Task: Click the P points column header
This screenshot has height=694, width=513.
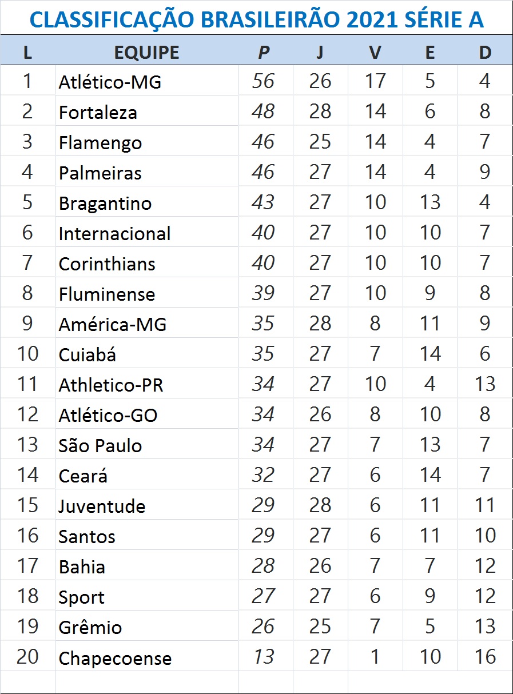Action: [x=263, y=52]
